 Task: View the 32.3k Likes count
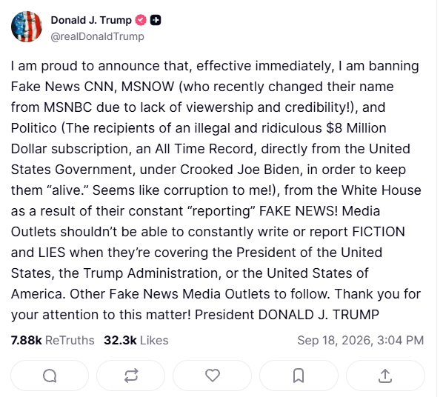136,341
